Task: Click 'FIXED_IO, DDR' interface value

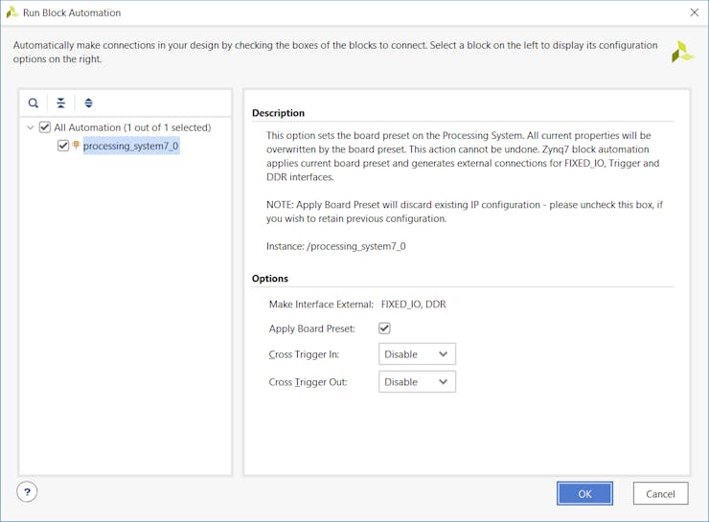Action: (413, 305)
